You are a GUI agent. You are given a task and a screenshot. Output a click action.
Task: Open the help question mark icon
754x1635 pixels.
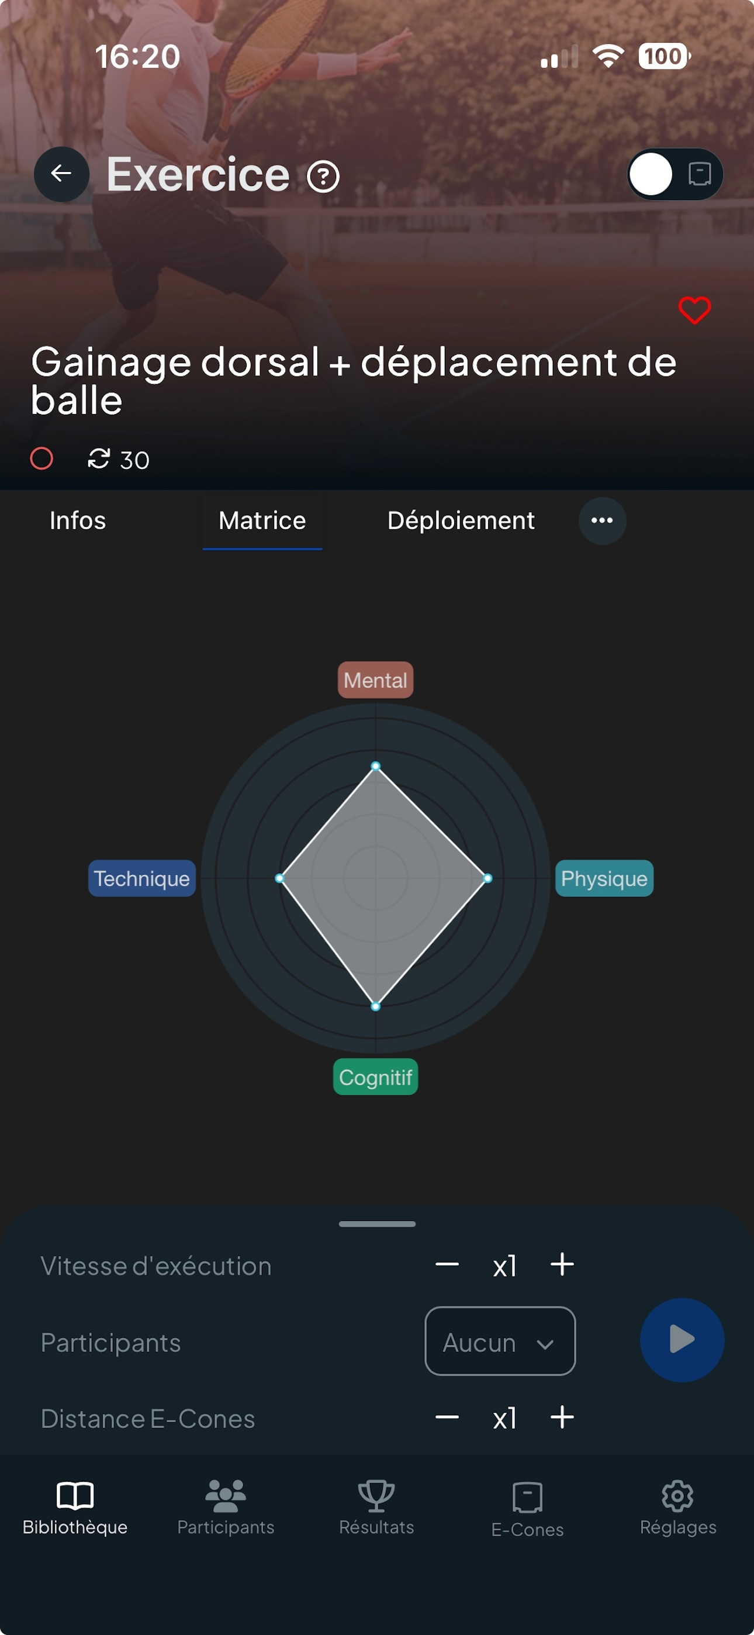[323, 177]
